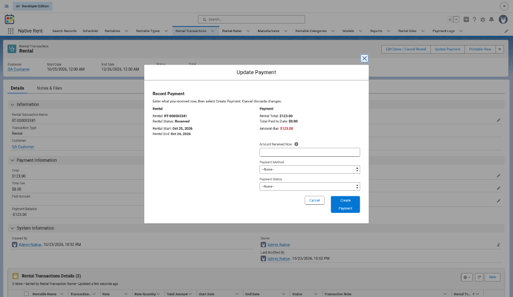
Task: Open the hamburger menu at top left
Action: (x=7, y=6)
